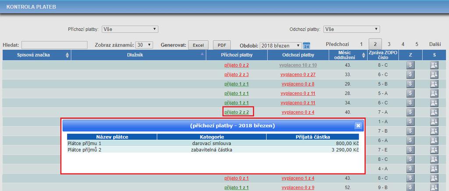Sort by Spisová značka column

coord(37,55)
